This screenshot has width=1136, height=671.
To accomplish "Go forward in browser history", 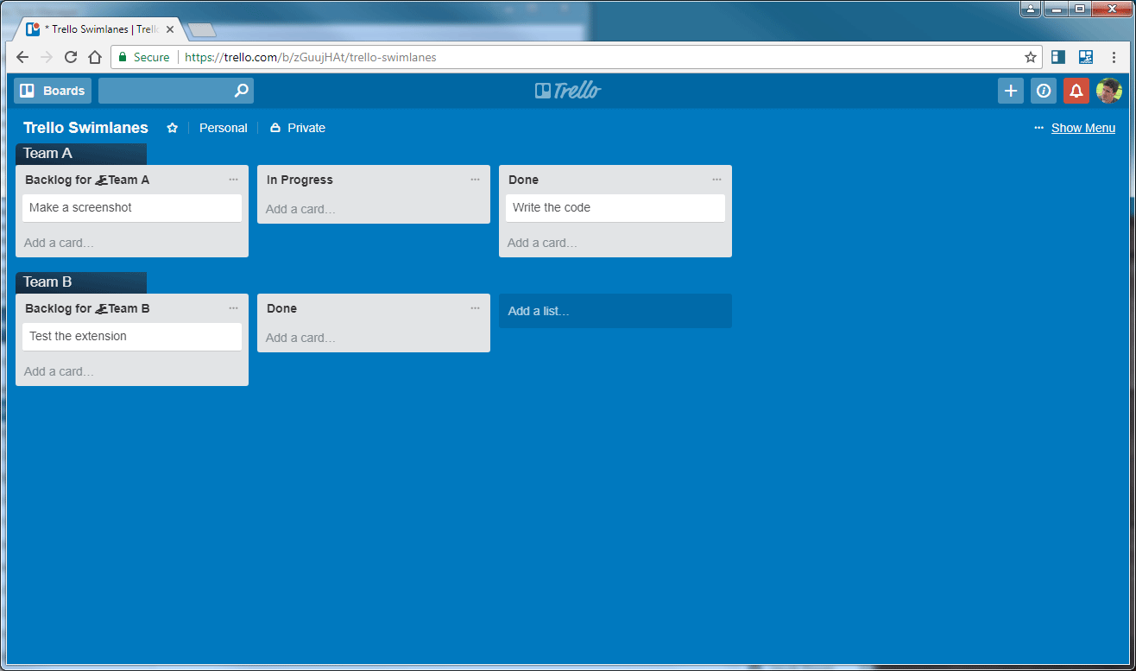I will click(47, 57).
